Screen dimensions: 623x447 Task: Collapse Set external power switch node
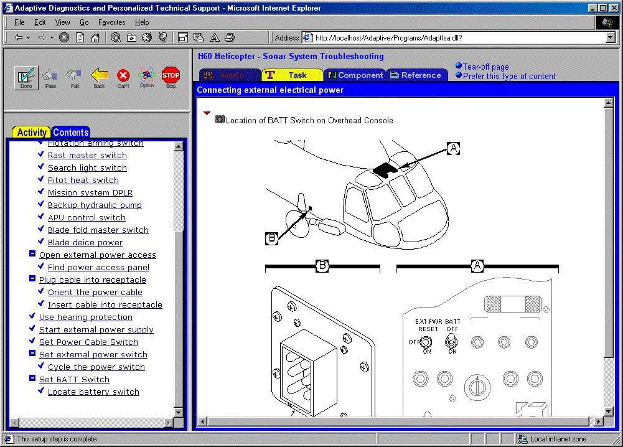pos(32,353)
